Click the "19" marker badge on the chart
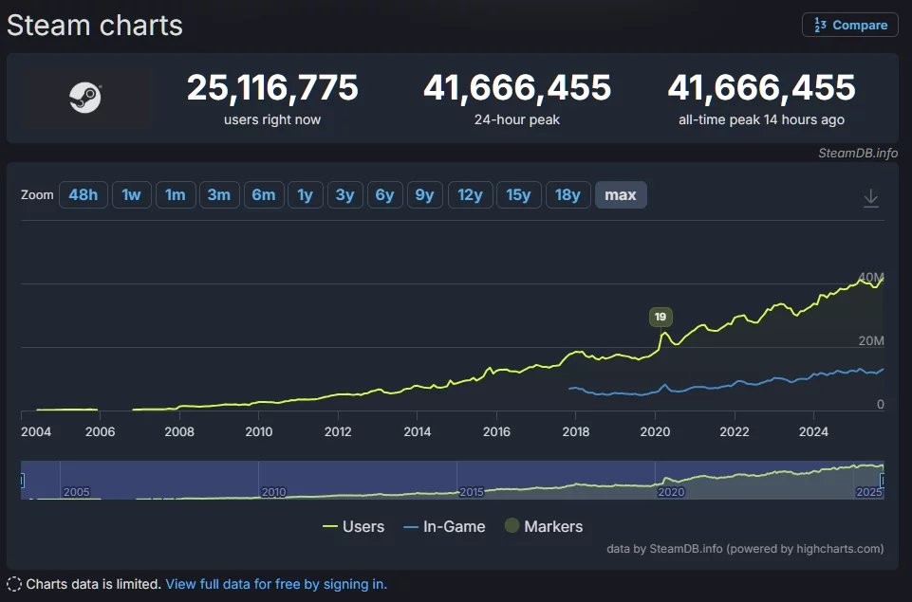Image resolution: width=912 pixels, height=602 pixels. pyautogui.click(x=660, y=316)
